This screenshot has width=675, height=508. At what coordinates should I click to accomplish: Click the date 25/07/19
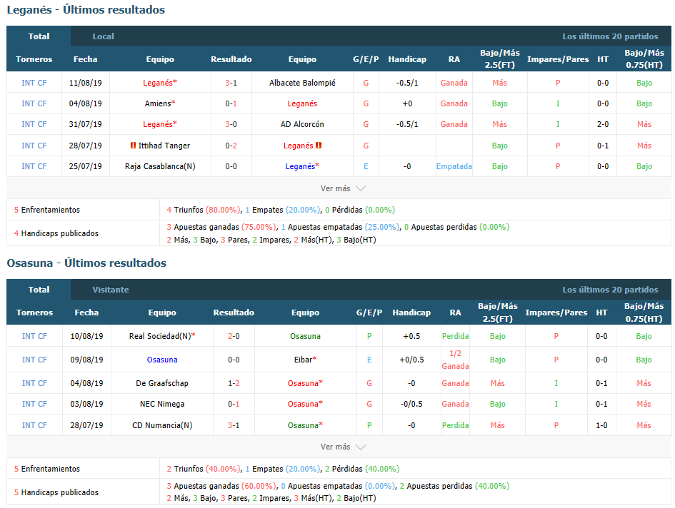pos(85,166)
